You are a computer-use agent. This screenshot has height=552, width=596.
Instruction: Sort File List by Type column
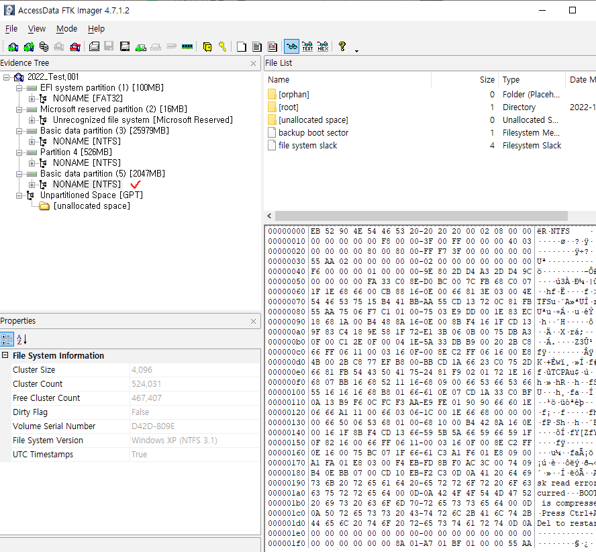(x=532, y=79)
